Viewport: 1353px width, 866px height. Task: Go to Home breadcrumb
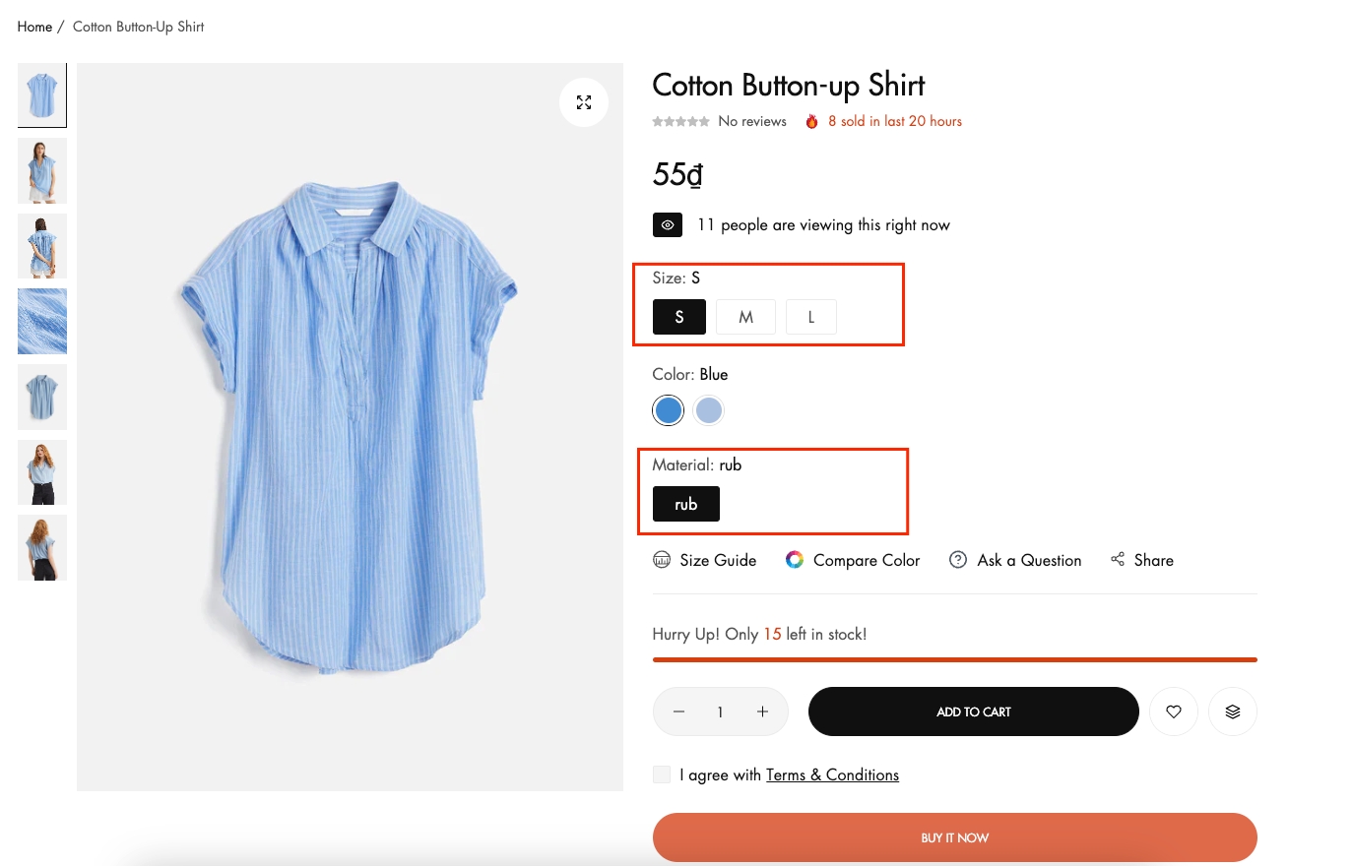[x=34, y=27]
